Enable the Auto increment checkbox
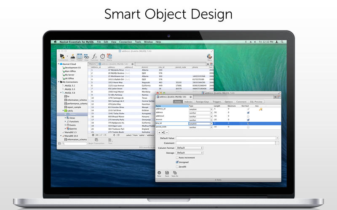 tap(177, 157)
